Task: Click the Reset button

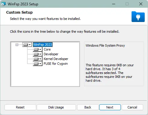Action: (x=20, y=107)
